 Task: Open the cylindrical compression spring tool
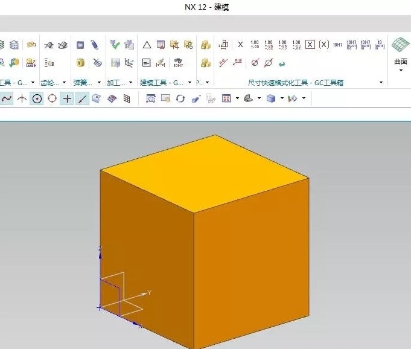[80, 45]
